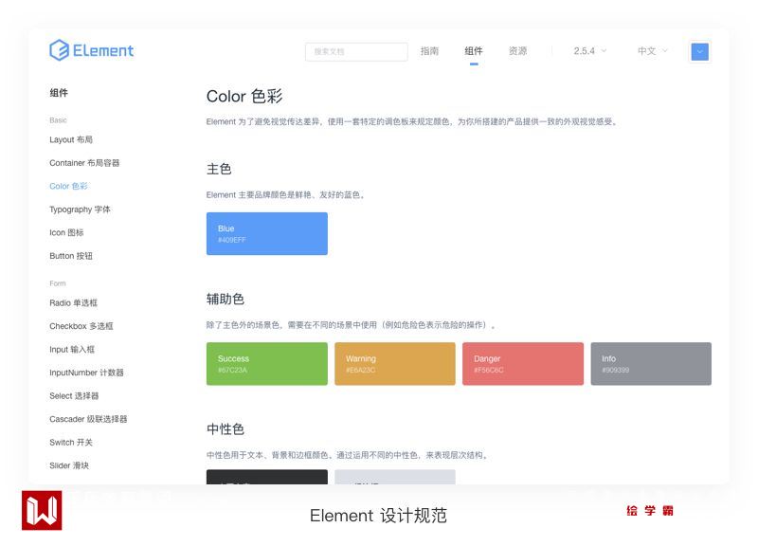Open InputNumber 计数器 page
Image resolution: width=758 pixels, height=546 pixels.
coord(86,373)
